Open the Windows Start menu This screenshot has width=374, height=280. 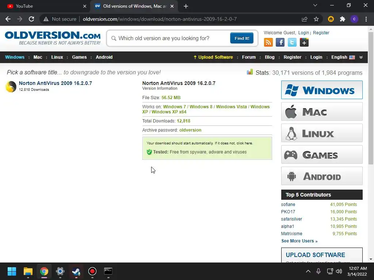coord(12,271)
